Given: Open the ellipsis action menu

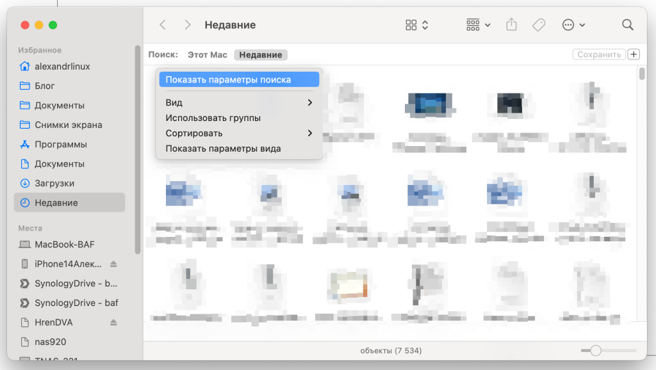Looking at the screenshot, I should click(x=573, y=25).
